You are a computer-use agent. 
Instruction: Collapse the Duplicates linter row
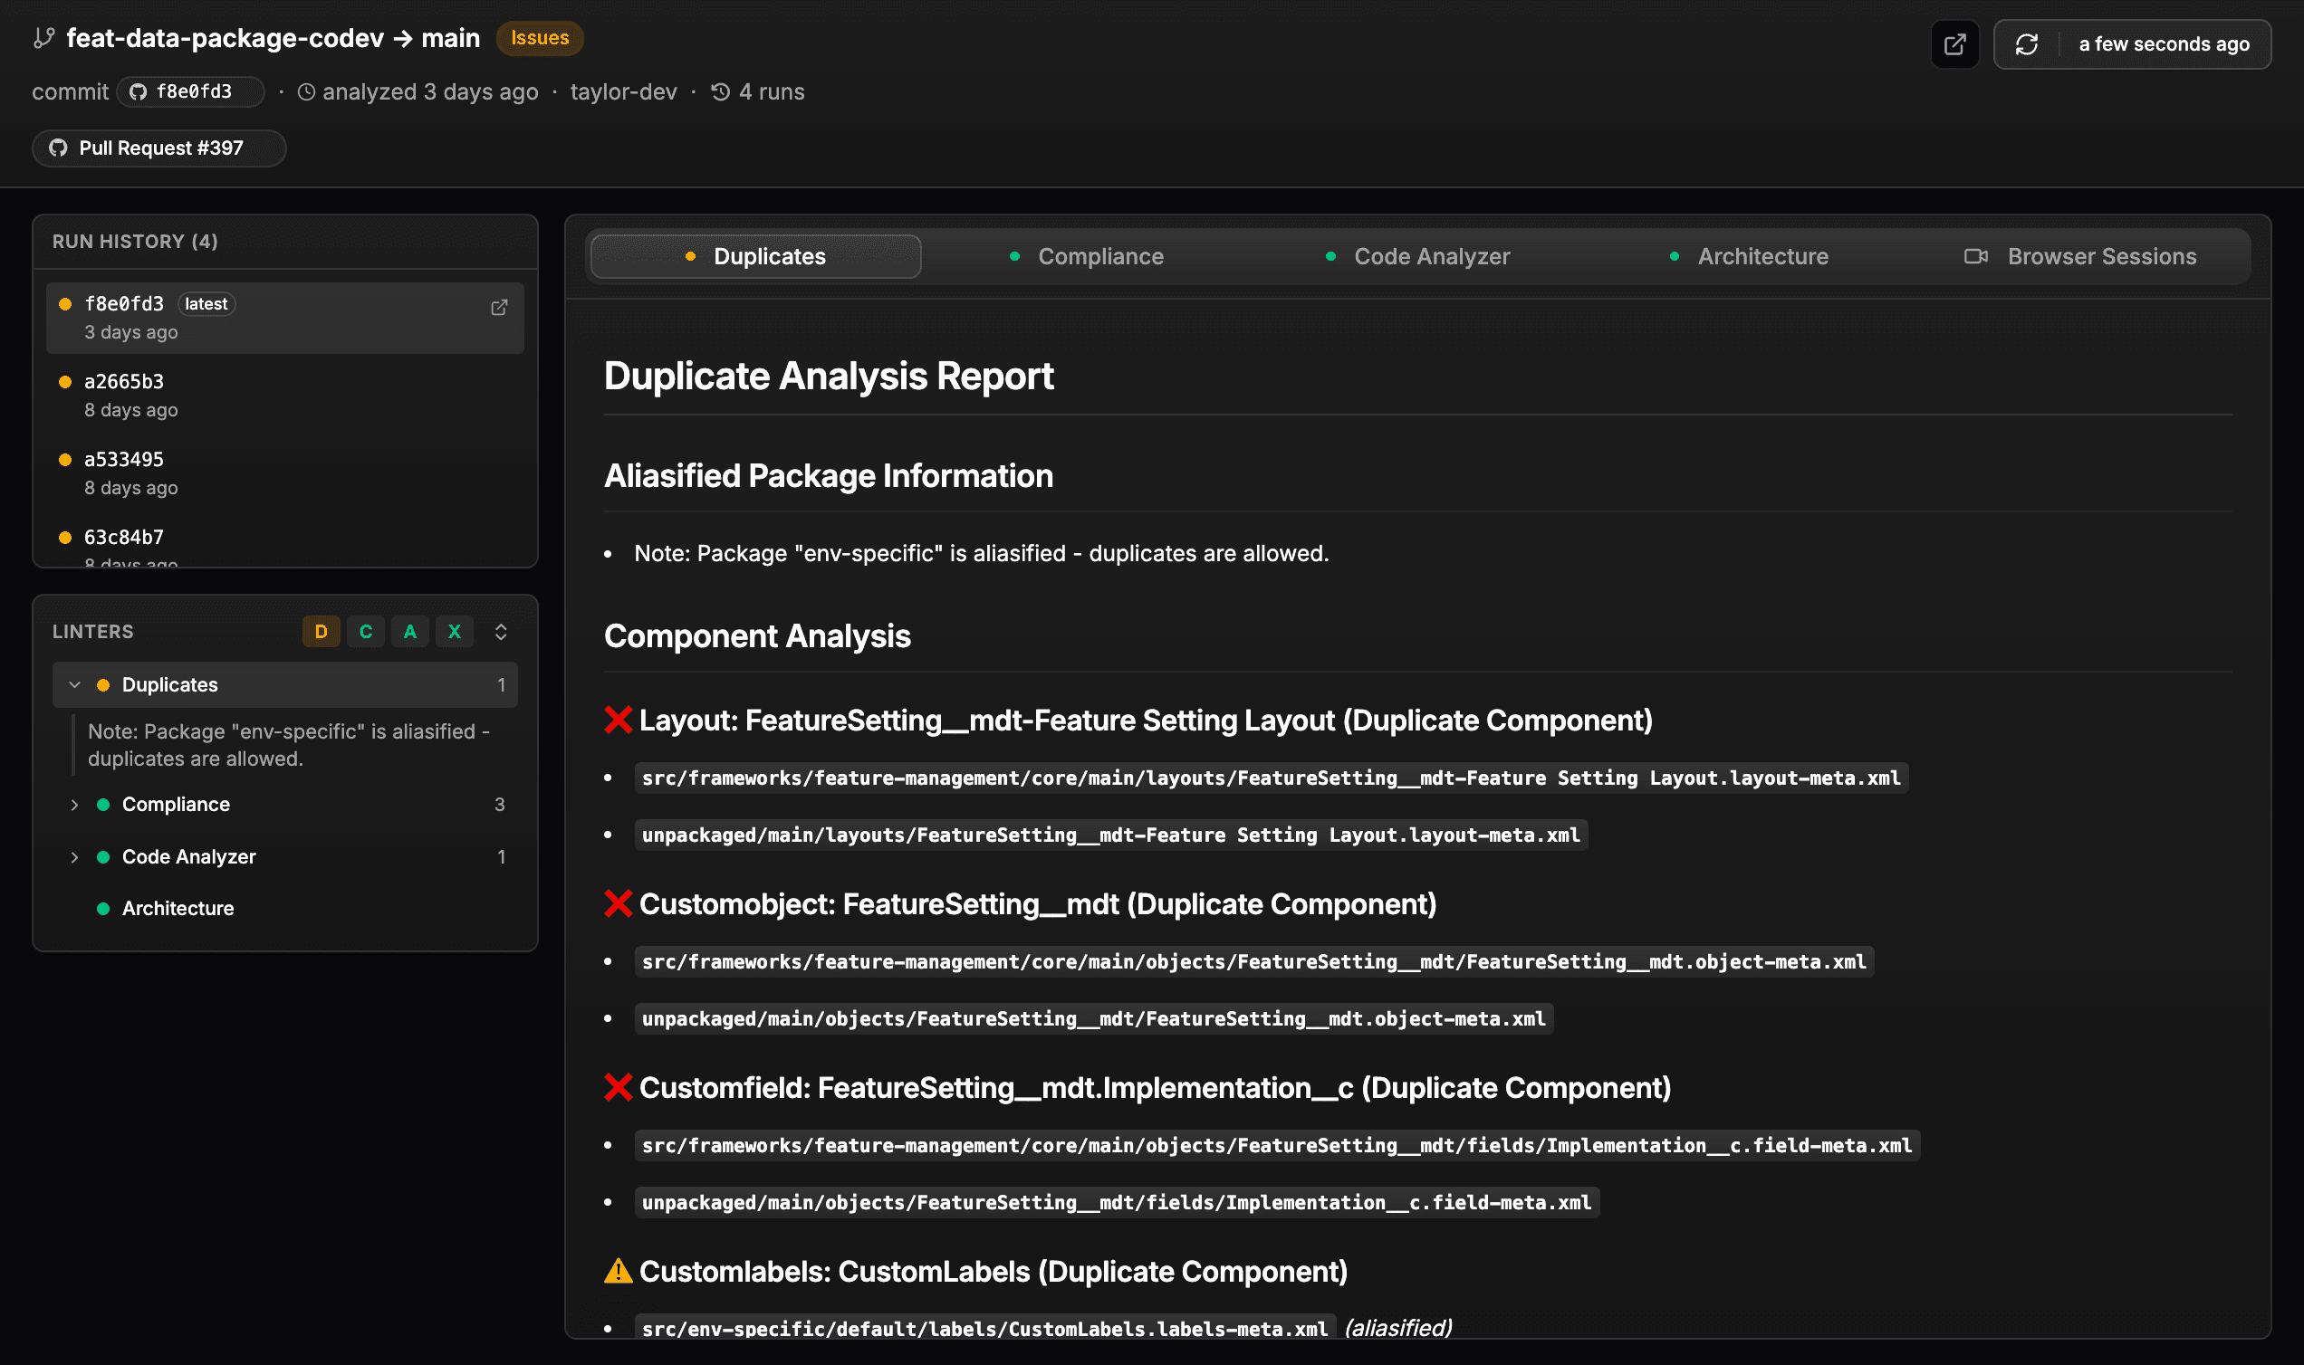285,685
